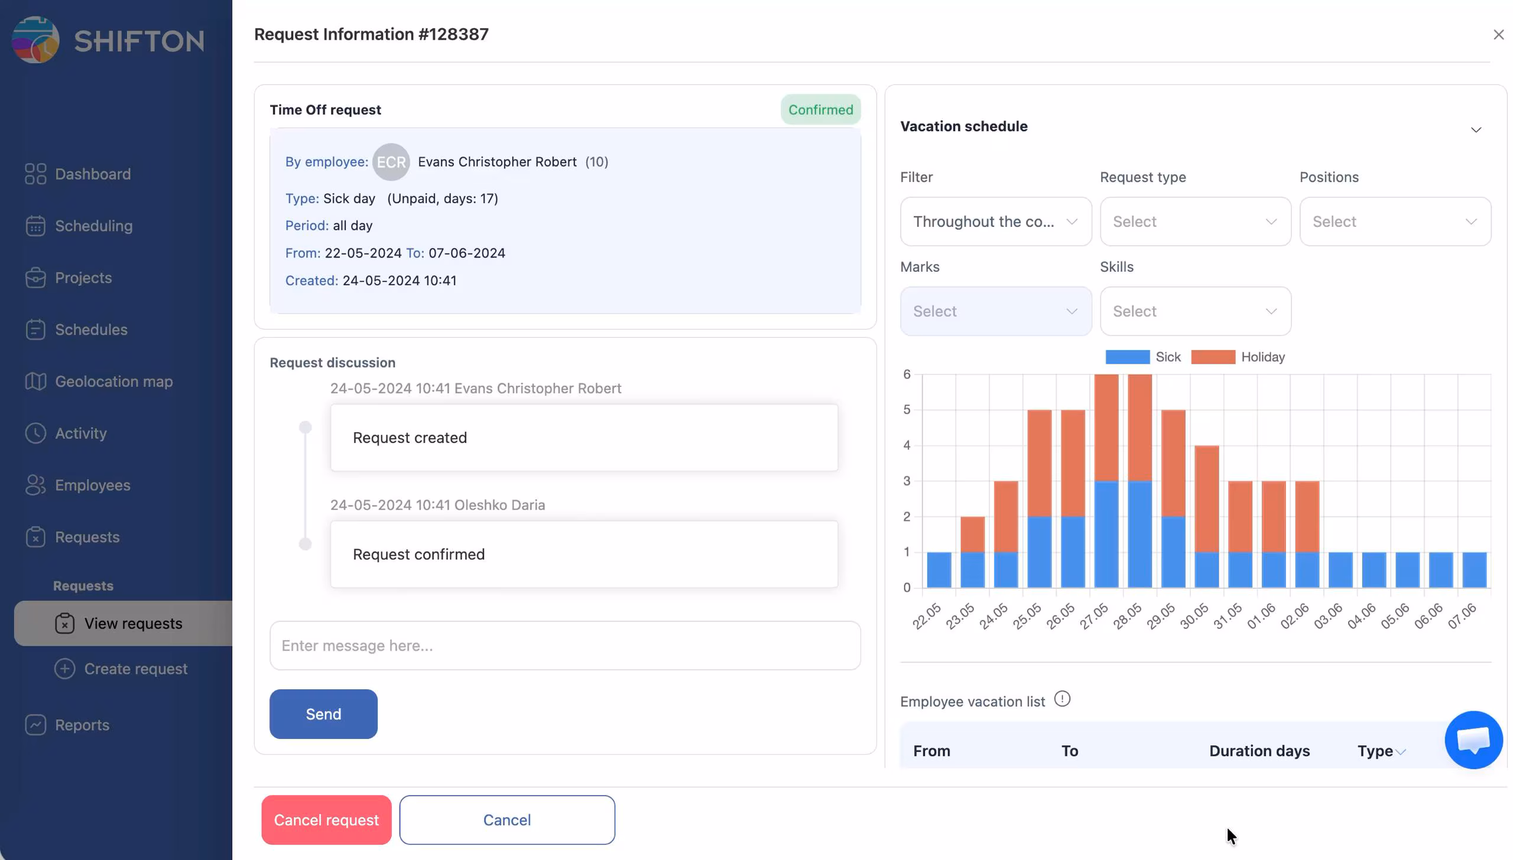Open the Positions select dropdown
Screen dimensions: 1513x860
point(1395,221)
